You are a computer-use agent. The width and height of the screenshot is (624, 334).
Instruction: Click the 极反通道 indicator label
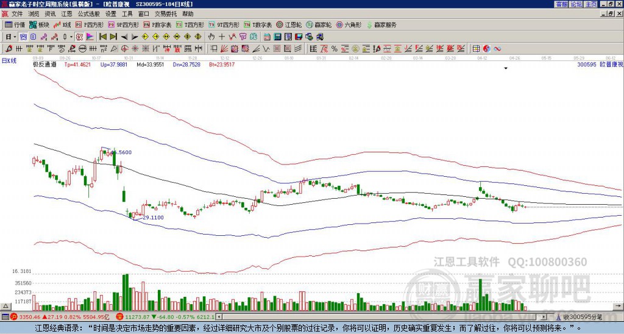pos(44,64)
